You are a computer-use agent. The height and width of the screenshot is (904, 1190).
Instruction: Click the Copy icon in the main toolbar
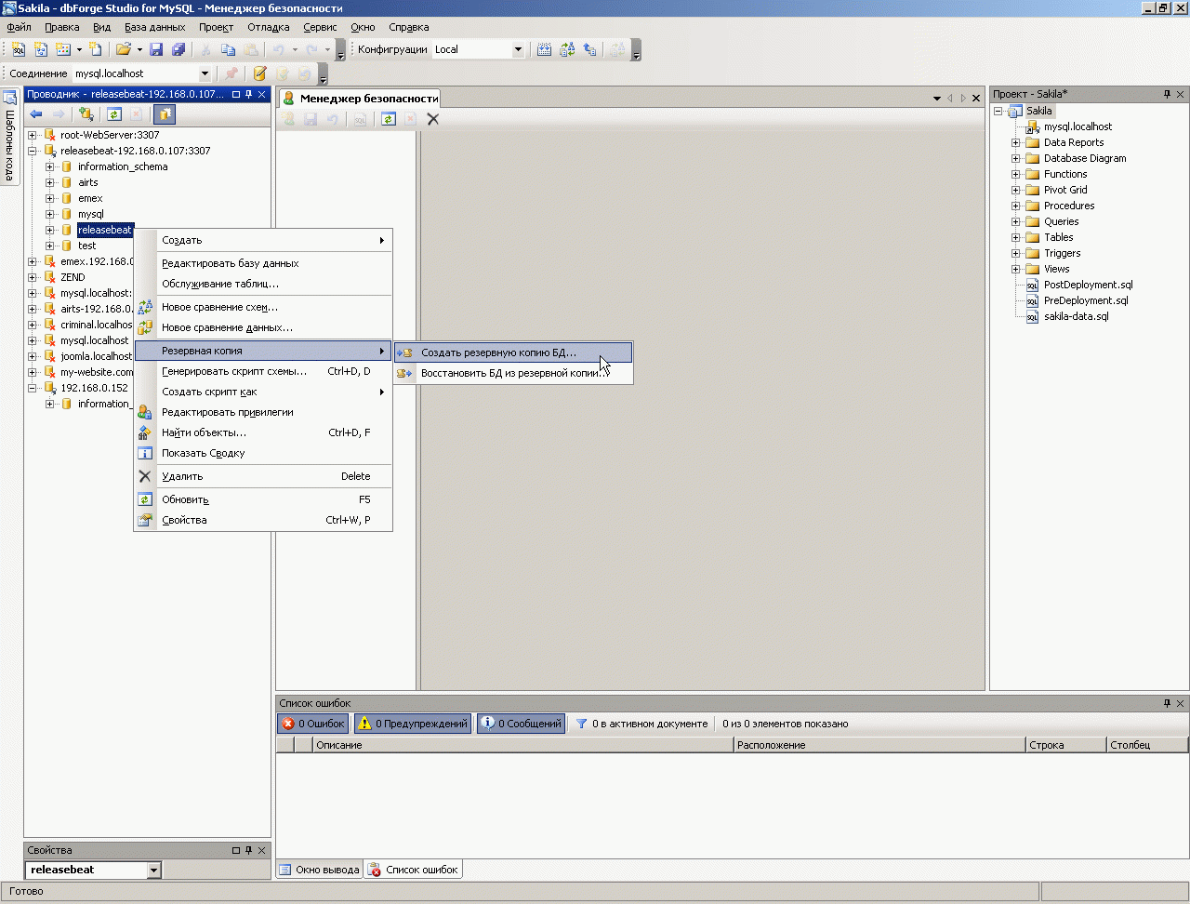(228, 49)
